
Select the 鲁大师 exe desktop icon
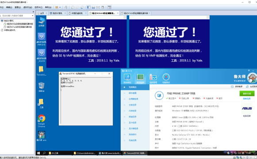[x=42, y=136]
